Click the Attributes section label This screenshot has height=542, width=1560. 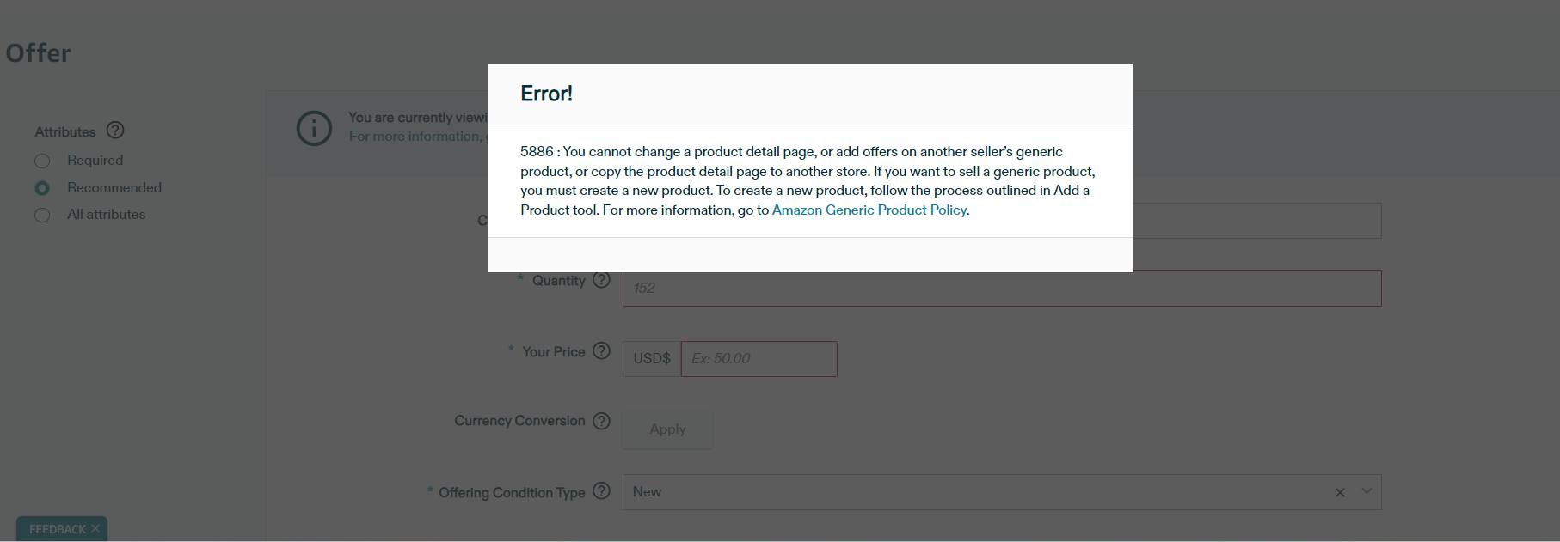tap(65, 132)
